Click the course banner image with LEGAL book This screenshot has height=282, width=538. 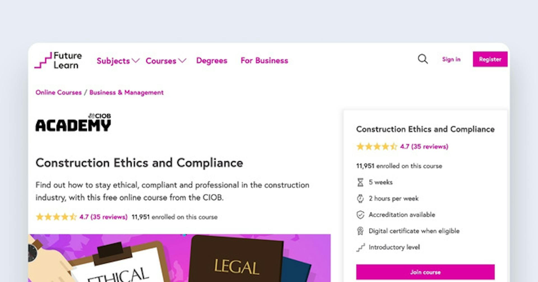tap(179, 258)
